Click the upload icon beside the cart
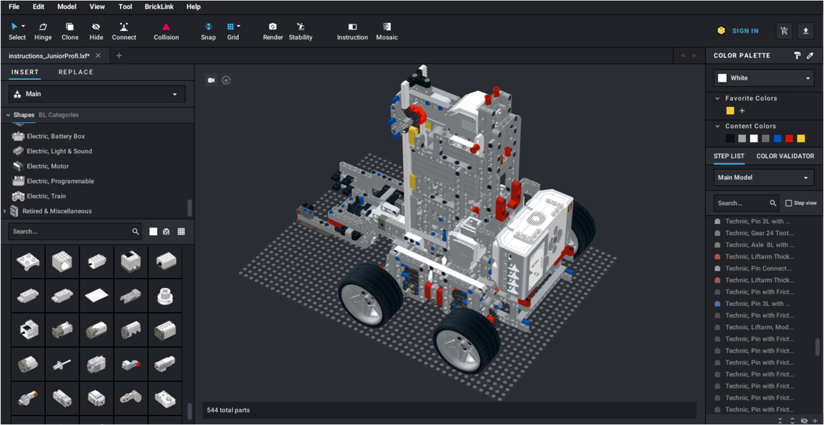This screenshot has width=824, height=425. tap(806, 31)
